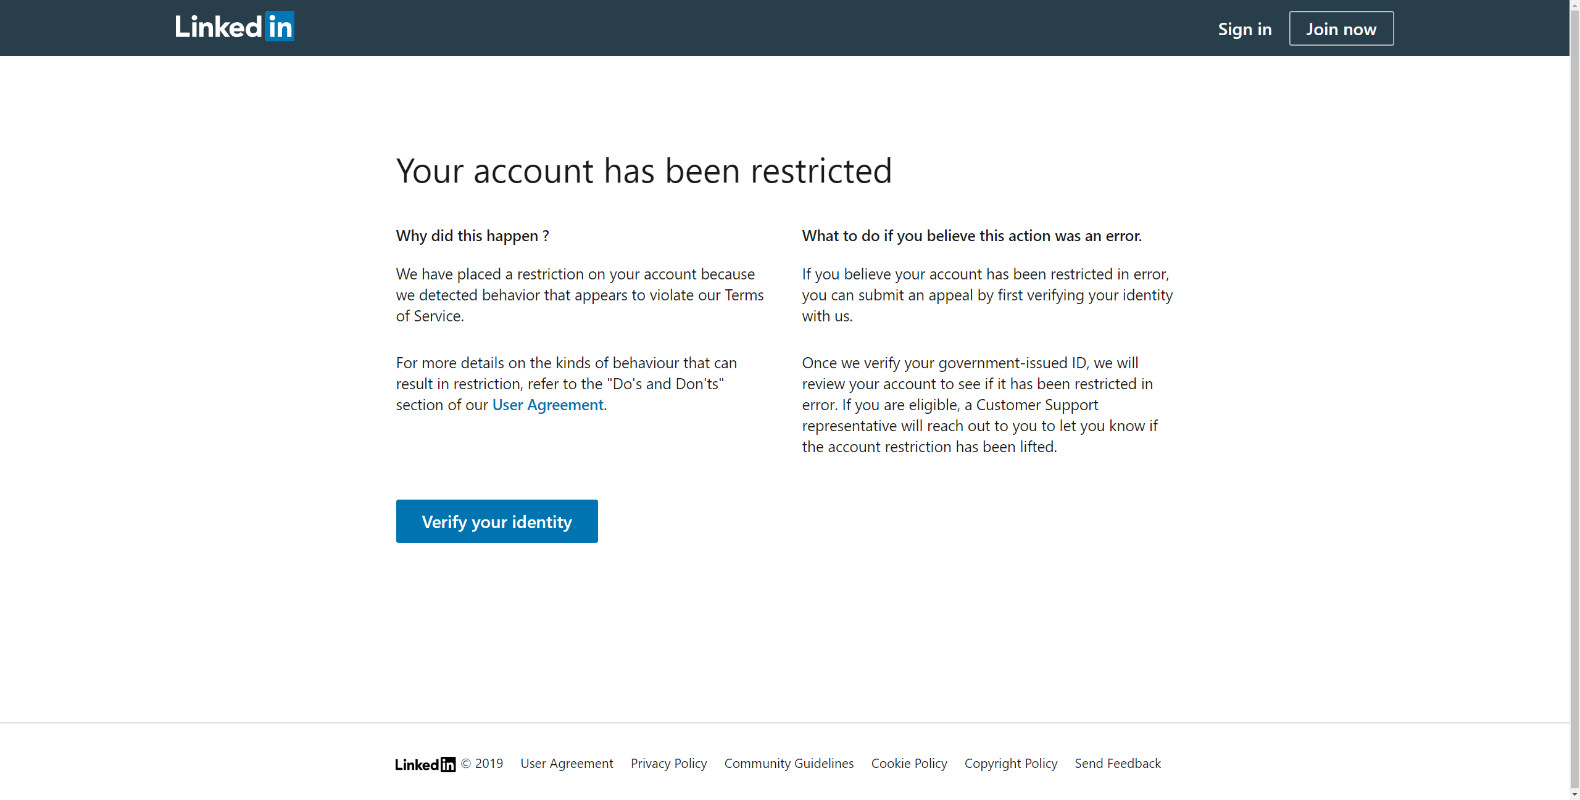
Task: Scroll down the page scrollbar
Action: (x=1572, y=792)
